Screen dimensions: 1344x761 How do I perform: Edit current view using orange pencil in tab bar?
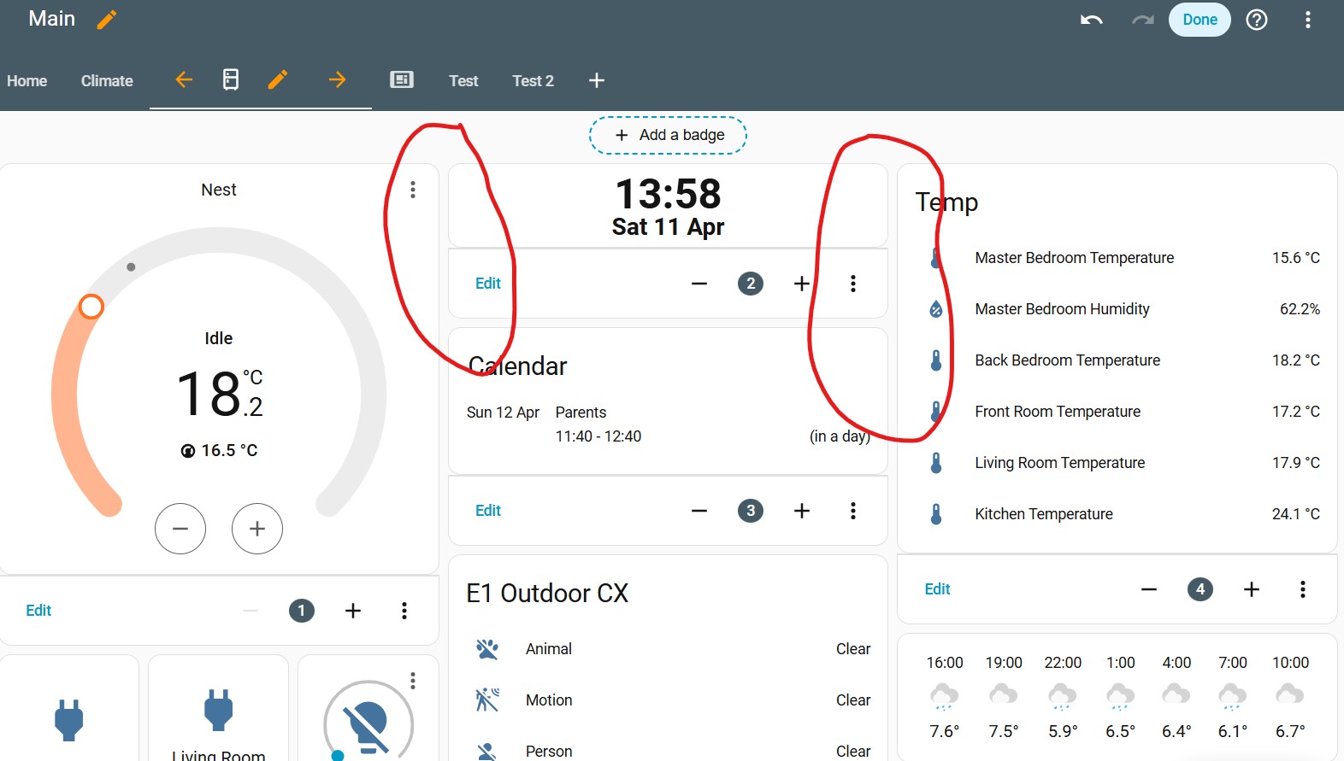click(x=278, y=79)
